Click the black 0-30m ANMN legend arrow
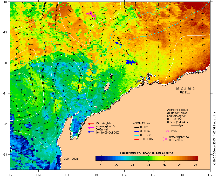 click(137, 127)
